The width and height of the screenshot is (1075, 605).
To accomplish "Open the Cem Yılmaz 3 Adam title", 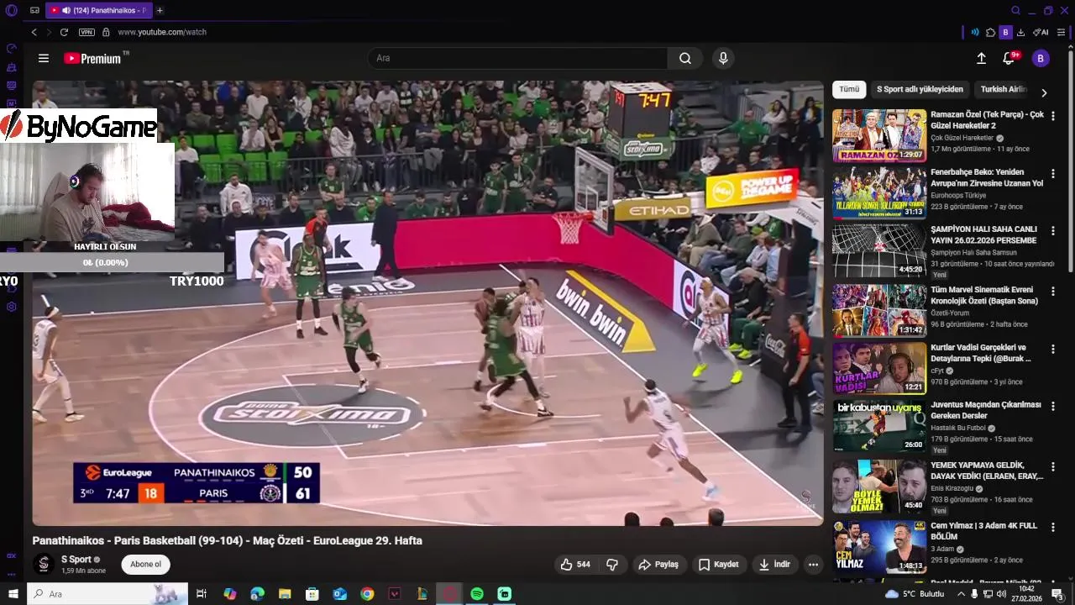I will pyautogui.click(x=983, y=531).
